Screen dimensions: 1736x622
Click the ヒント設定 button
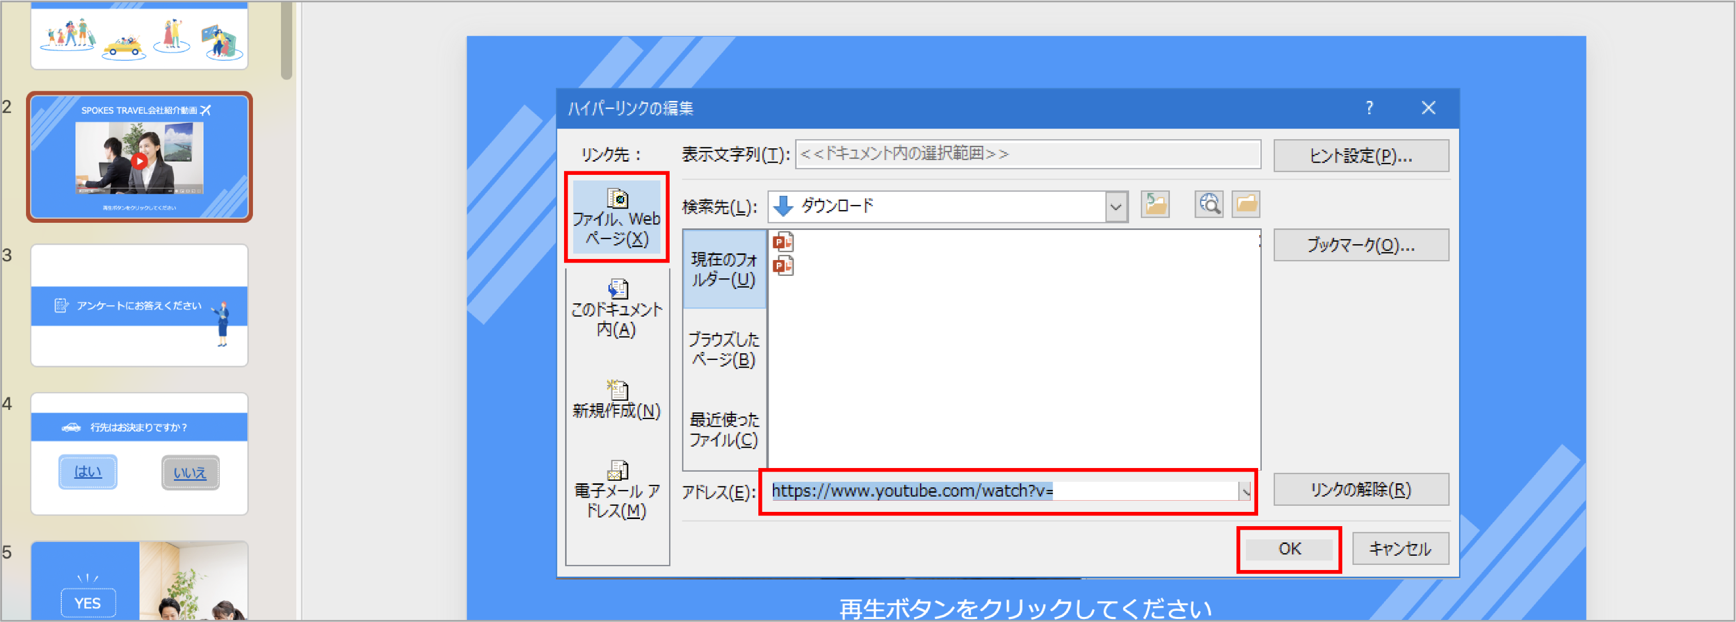pos(1361,155)
